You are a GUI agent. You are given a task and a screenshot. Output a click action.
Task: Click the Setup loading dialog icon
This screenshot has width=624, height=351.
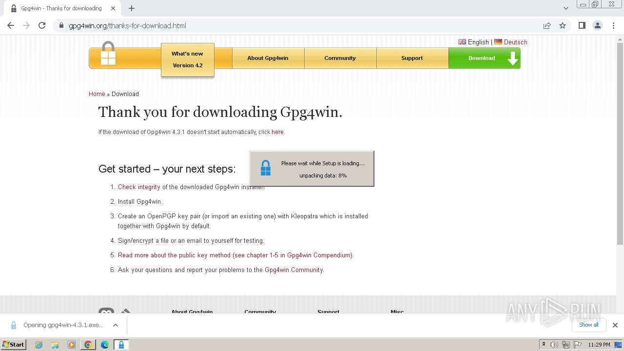266,168
